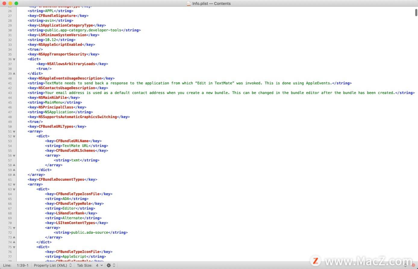This screenshot has width=418, height=269.
Task: Collapse the array fold at line 71
Action: pos(14,228)
